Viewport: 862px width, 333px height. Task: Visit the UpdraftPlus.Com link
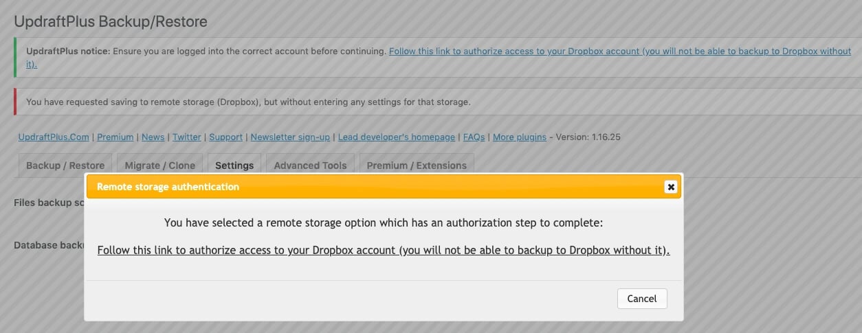pos(54,137)
